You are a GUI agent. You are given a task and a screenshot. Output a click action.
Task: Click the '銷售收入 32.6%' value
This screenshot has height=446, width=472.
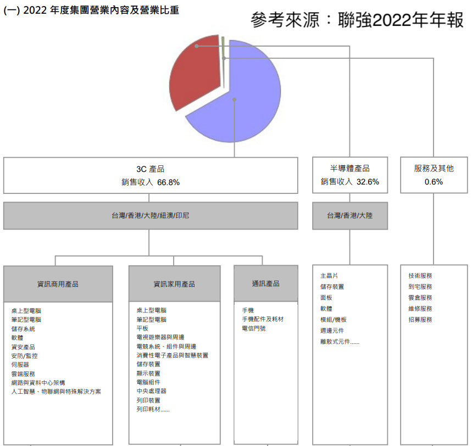point(350,182)
